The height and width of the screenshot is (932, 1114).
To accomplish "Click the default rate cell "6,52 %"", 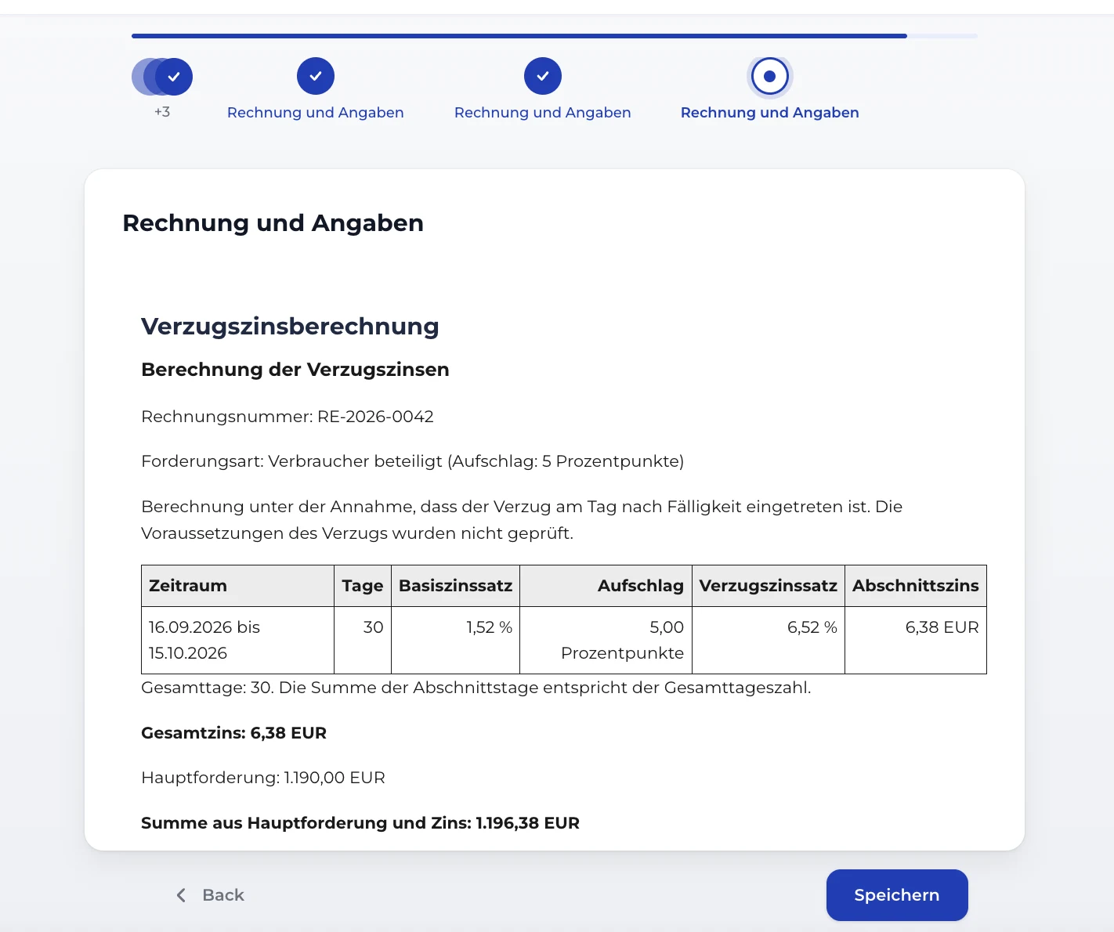I will tap(769, 640).
